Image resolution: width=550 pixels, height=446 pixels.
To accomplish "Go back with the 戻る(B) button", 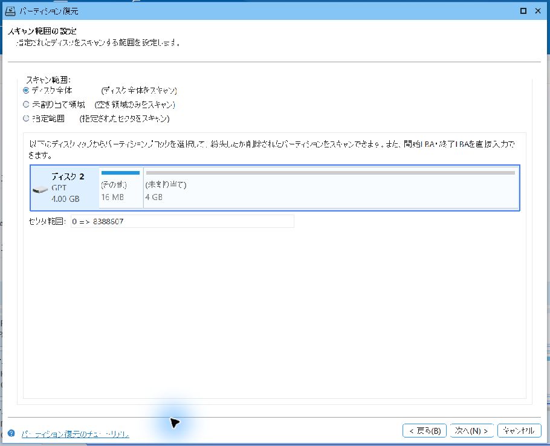I will [x=424, y=430].
